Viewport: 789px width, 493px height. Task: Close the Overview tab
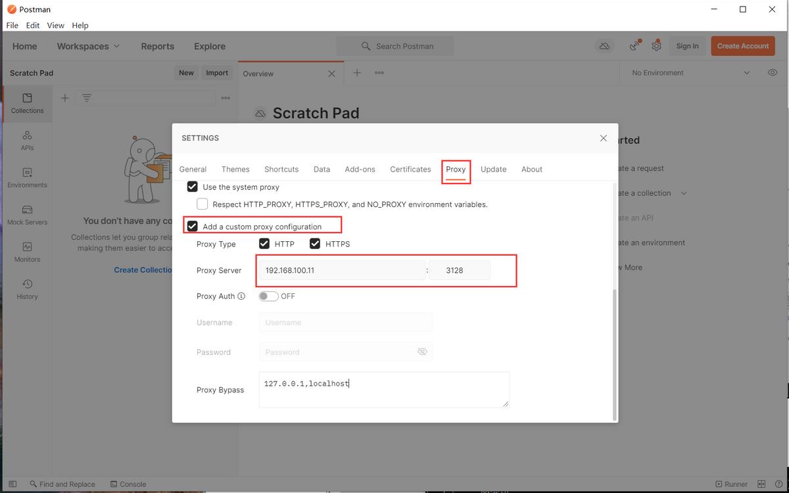[331, 74]
